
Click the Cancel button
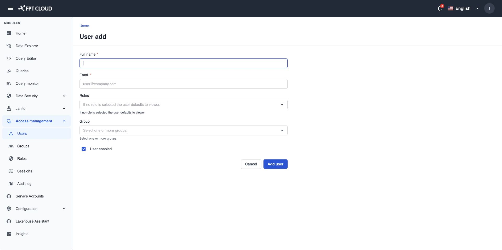pyautogui.click(x=251, y=164)
